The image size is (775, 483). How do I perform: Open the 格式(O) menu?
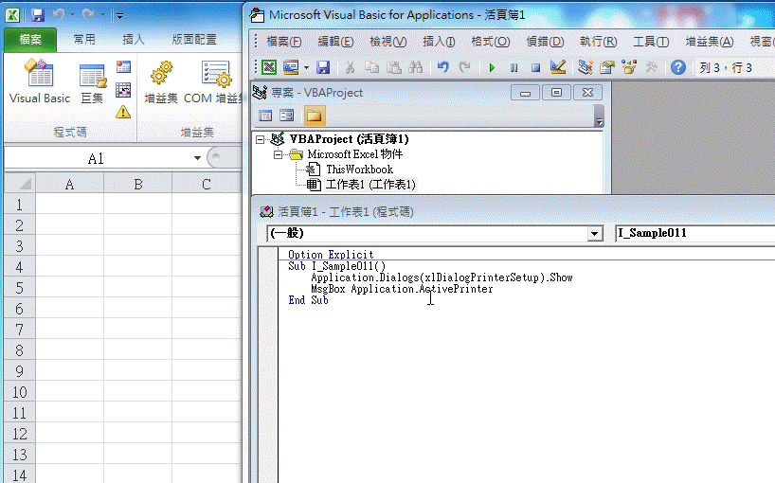491,42
